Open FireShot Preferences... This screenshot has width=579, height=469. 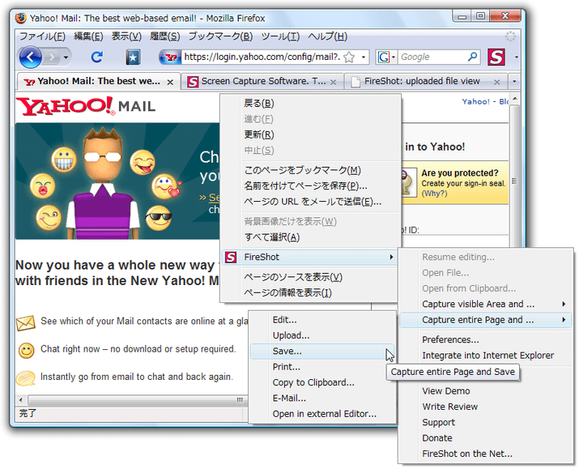click(486, 339)
